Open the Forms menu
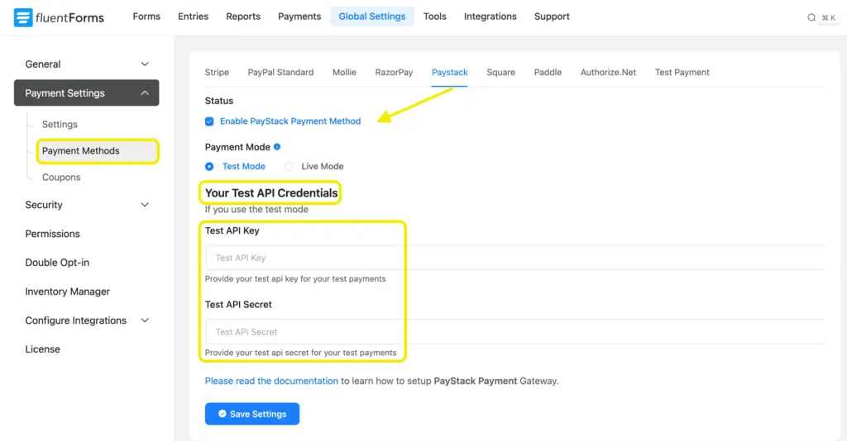The width and height of the screenshot is (847, 441). (x=146, y=17)
